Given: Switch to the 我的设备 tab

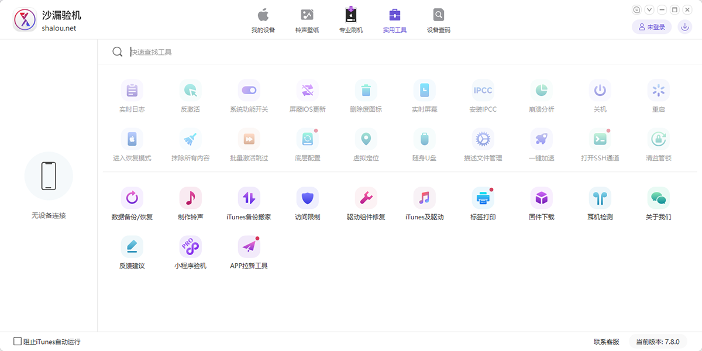Looking at the screenshot, I should [x=263, y=20].
